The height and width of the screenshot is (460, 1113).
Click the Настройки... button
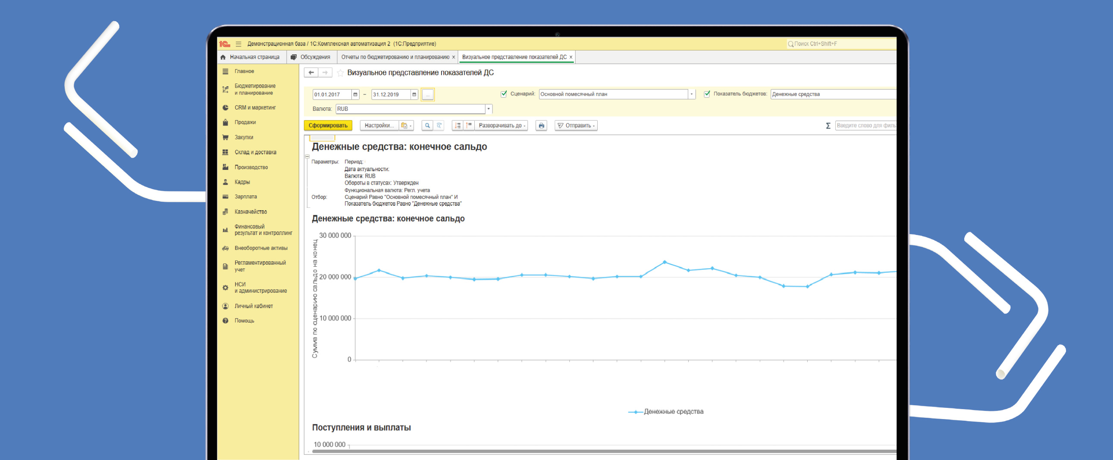[379, 126]
